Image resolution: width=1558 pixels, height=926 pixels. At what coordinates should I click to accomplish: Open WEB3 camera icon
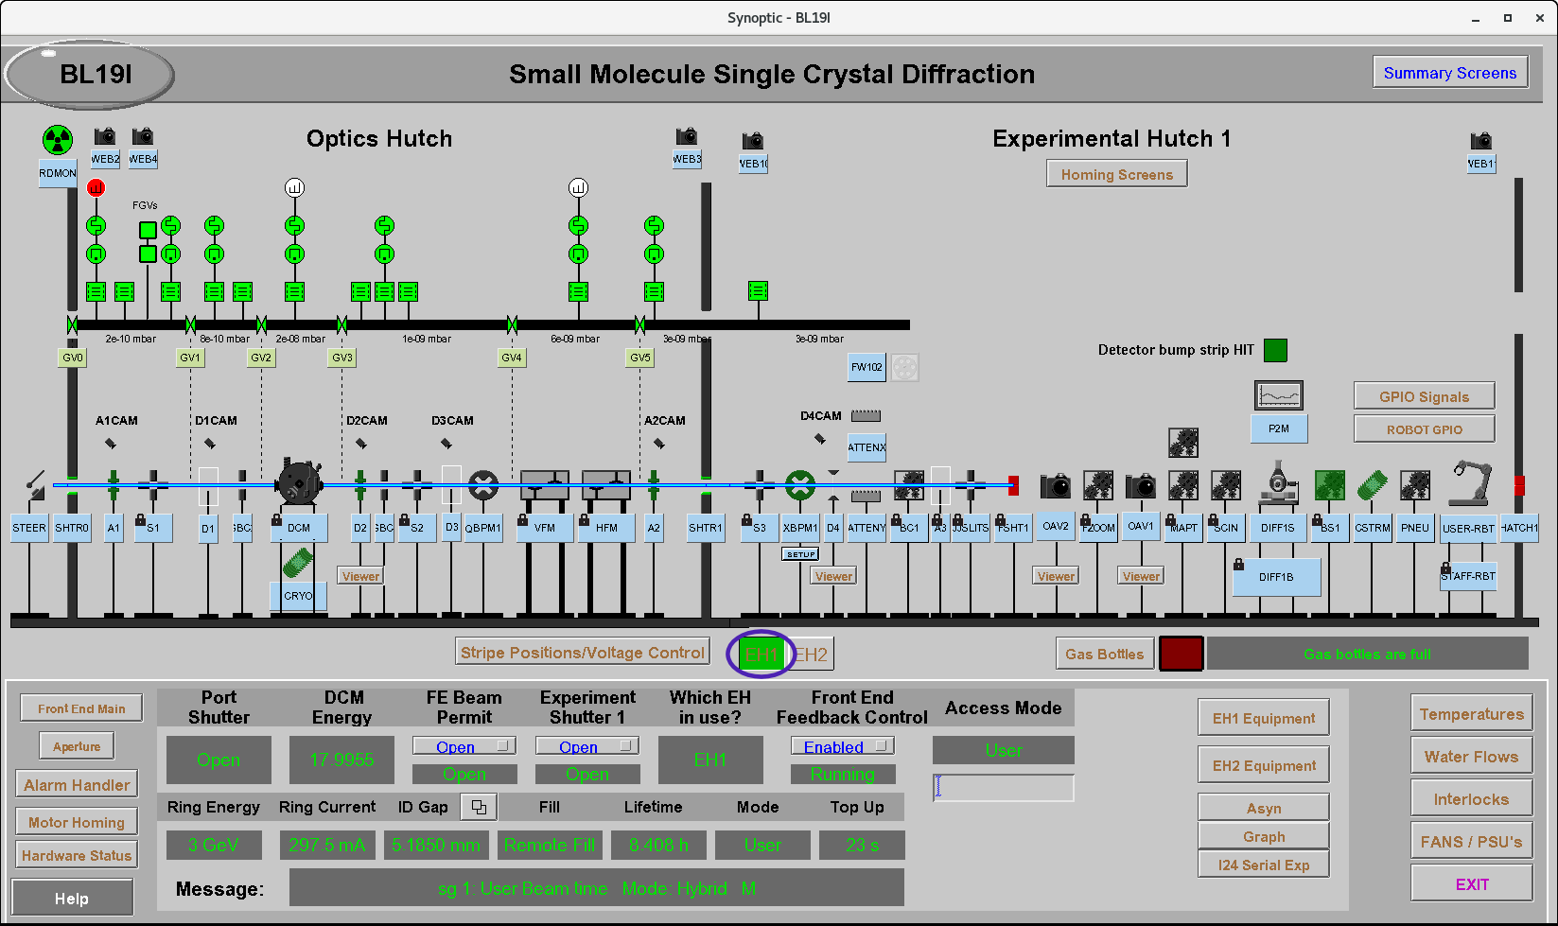pos(687,136)
